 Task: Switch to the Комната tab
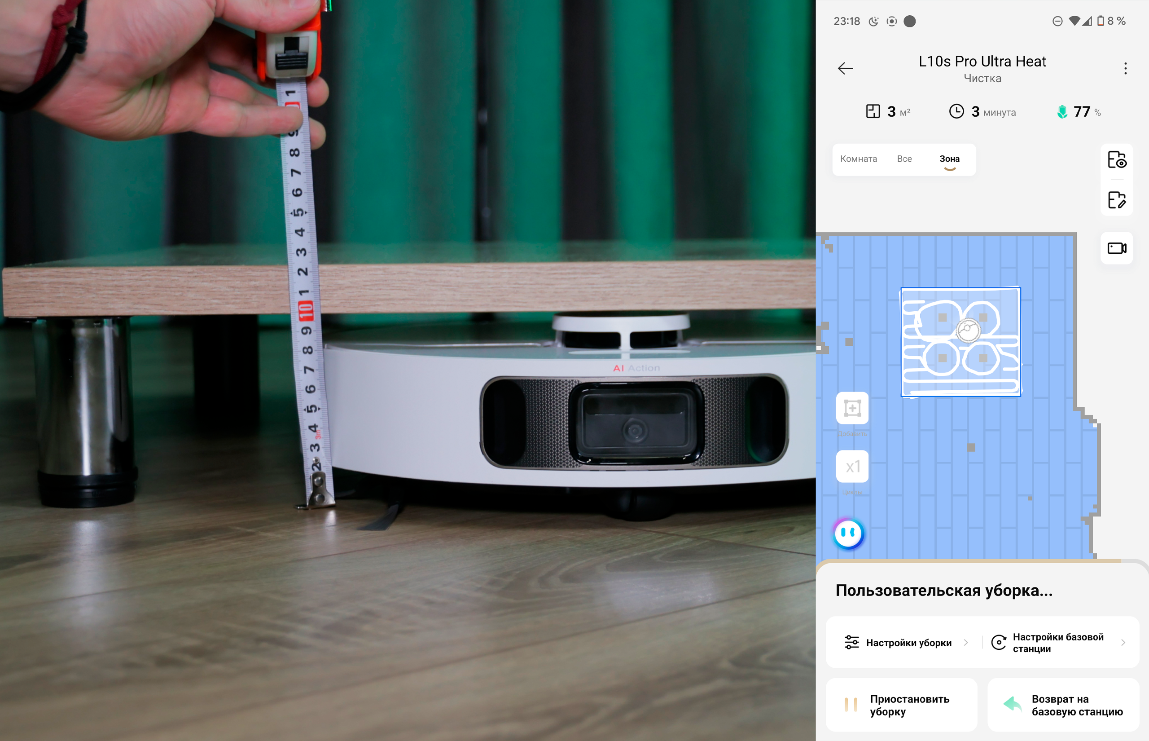click(x=858, y=159)
